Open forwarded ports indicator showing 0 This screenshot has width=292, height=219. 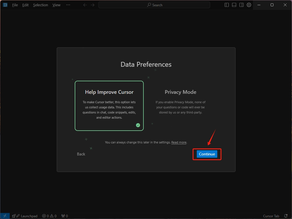[65, 216]
